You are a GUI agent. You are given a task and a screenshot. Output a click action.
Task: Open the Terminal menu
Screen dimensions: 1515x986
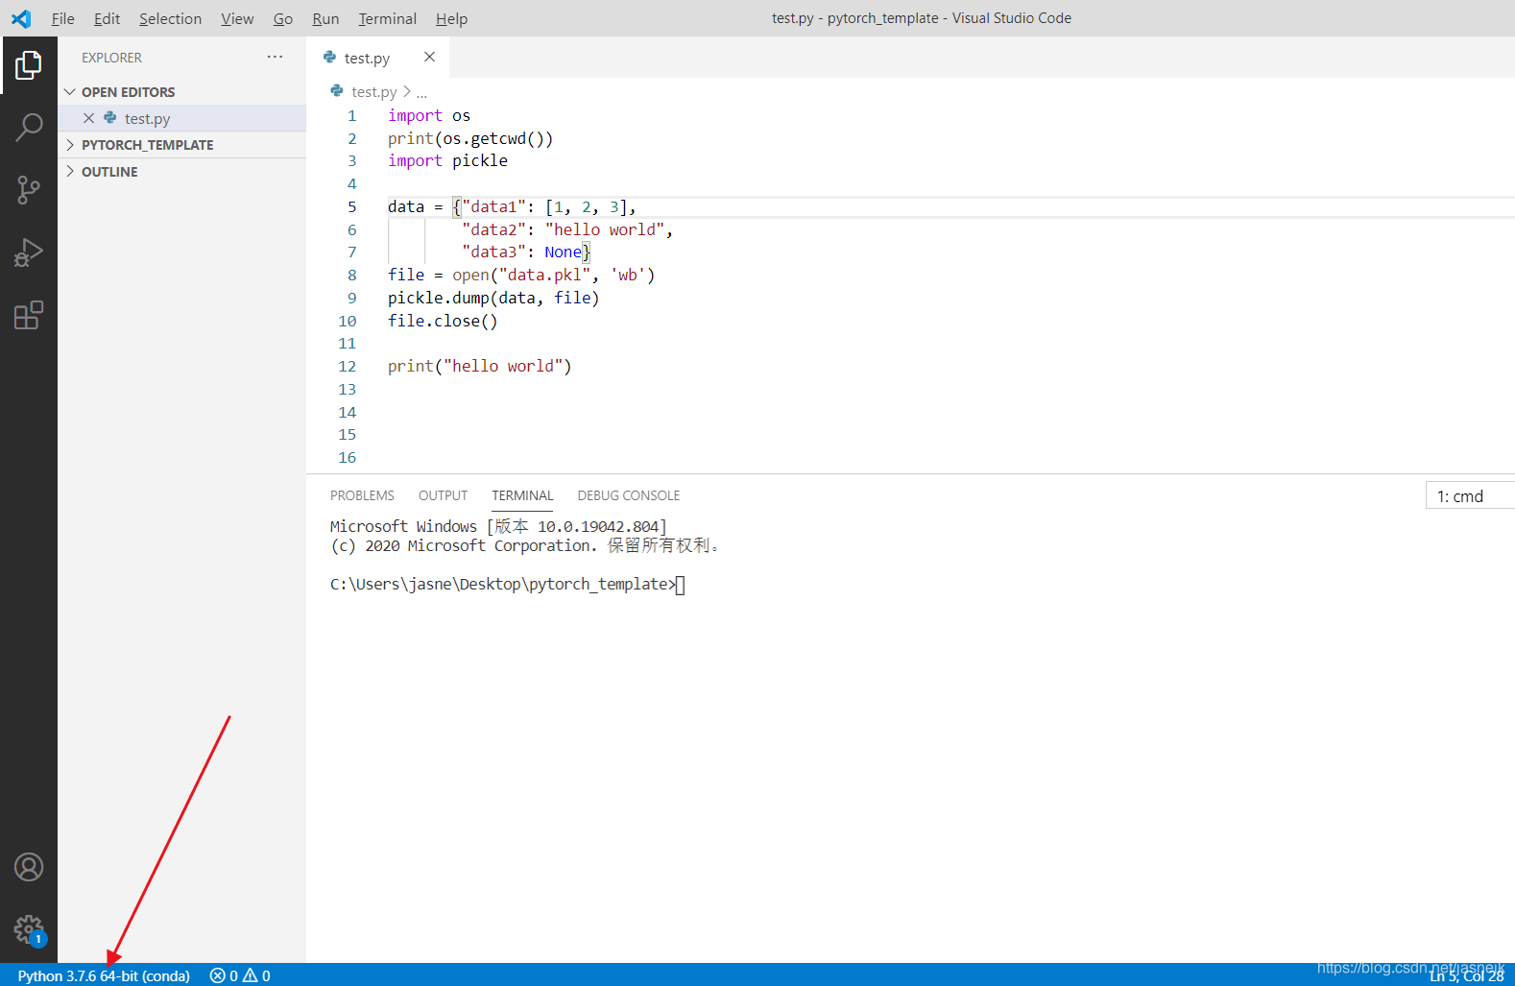pyautogui.click(x=387, y=18)
